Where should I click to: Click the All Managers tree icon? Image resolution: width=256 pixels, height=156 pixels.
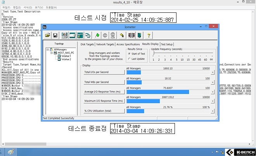[52, 50]
